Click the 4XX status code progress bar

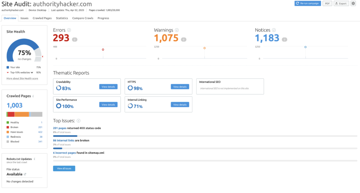point(205,136)
